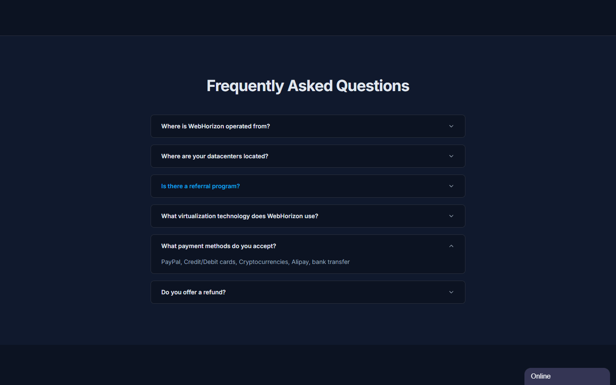Collapse "What payment methods do you accept?"
Image resolution: width=616 pixels, height=385 pixels.
click(308, 246)
